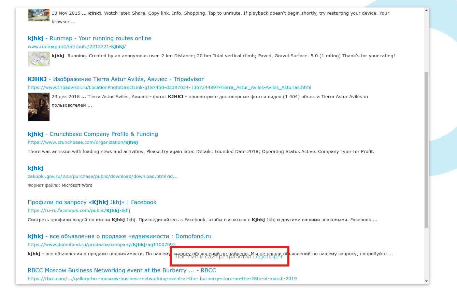Click the snippet 'There was an issue with loading news'

pos(201,152)
